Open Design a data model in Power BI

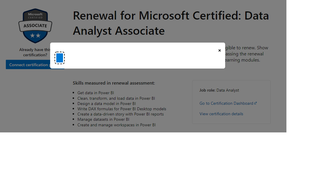(x=106, y=104)
